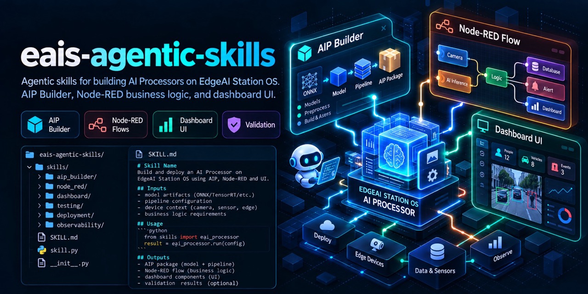
Task: Select the eais-agentic-skills/ root folder
Action: (x=64, y=155)
